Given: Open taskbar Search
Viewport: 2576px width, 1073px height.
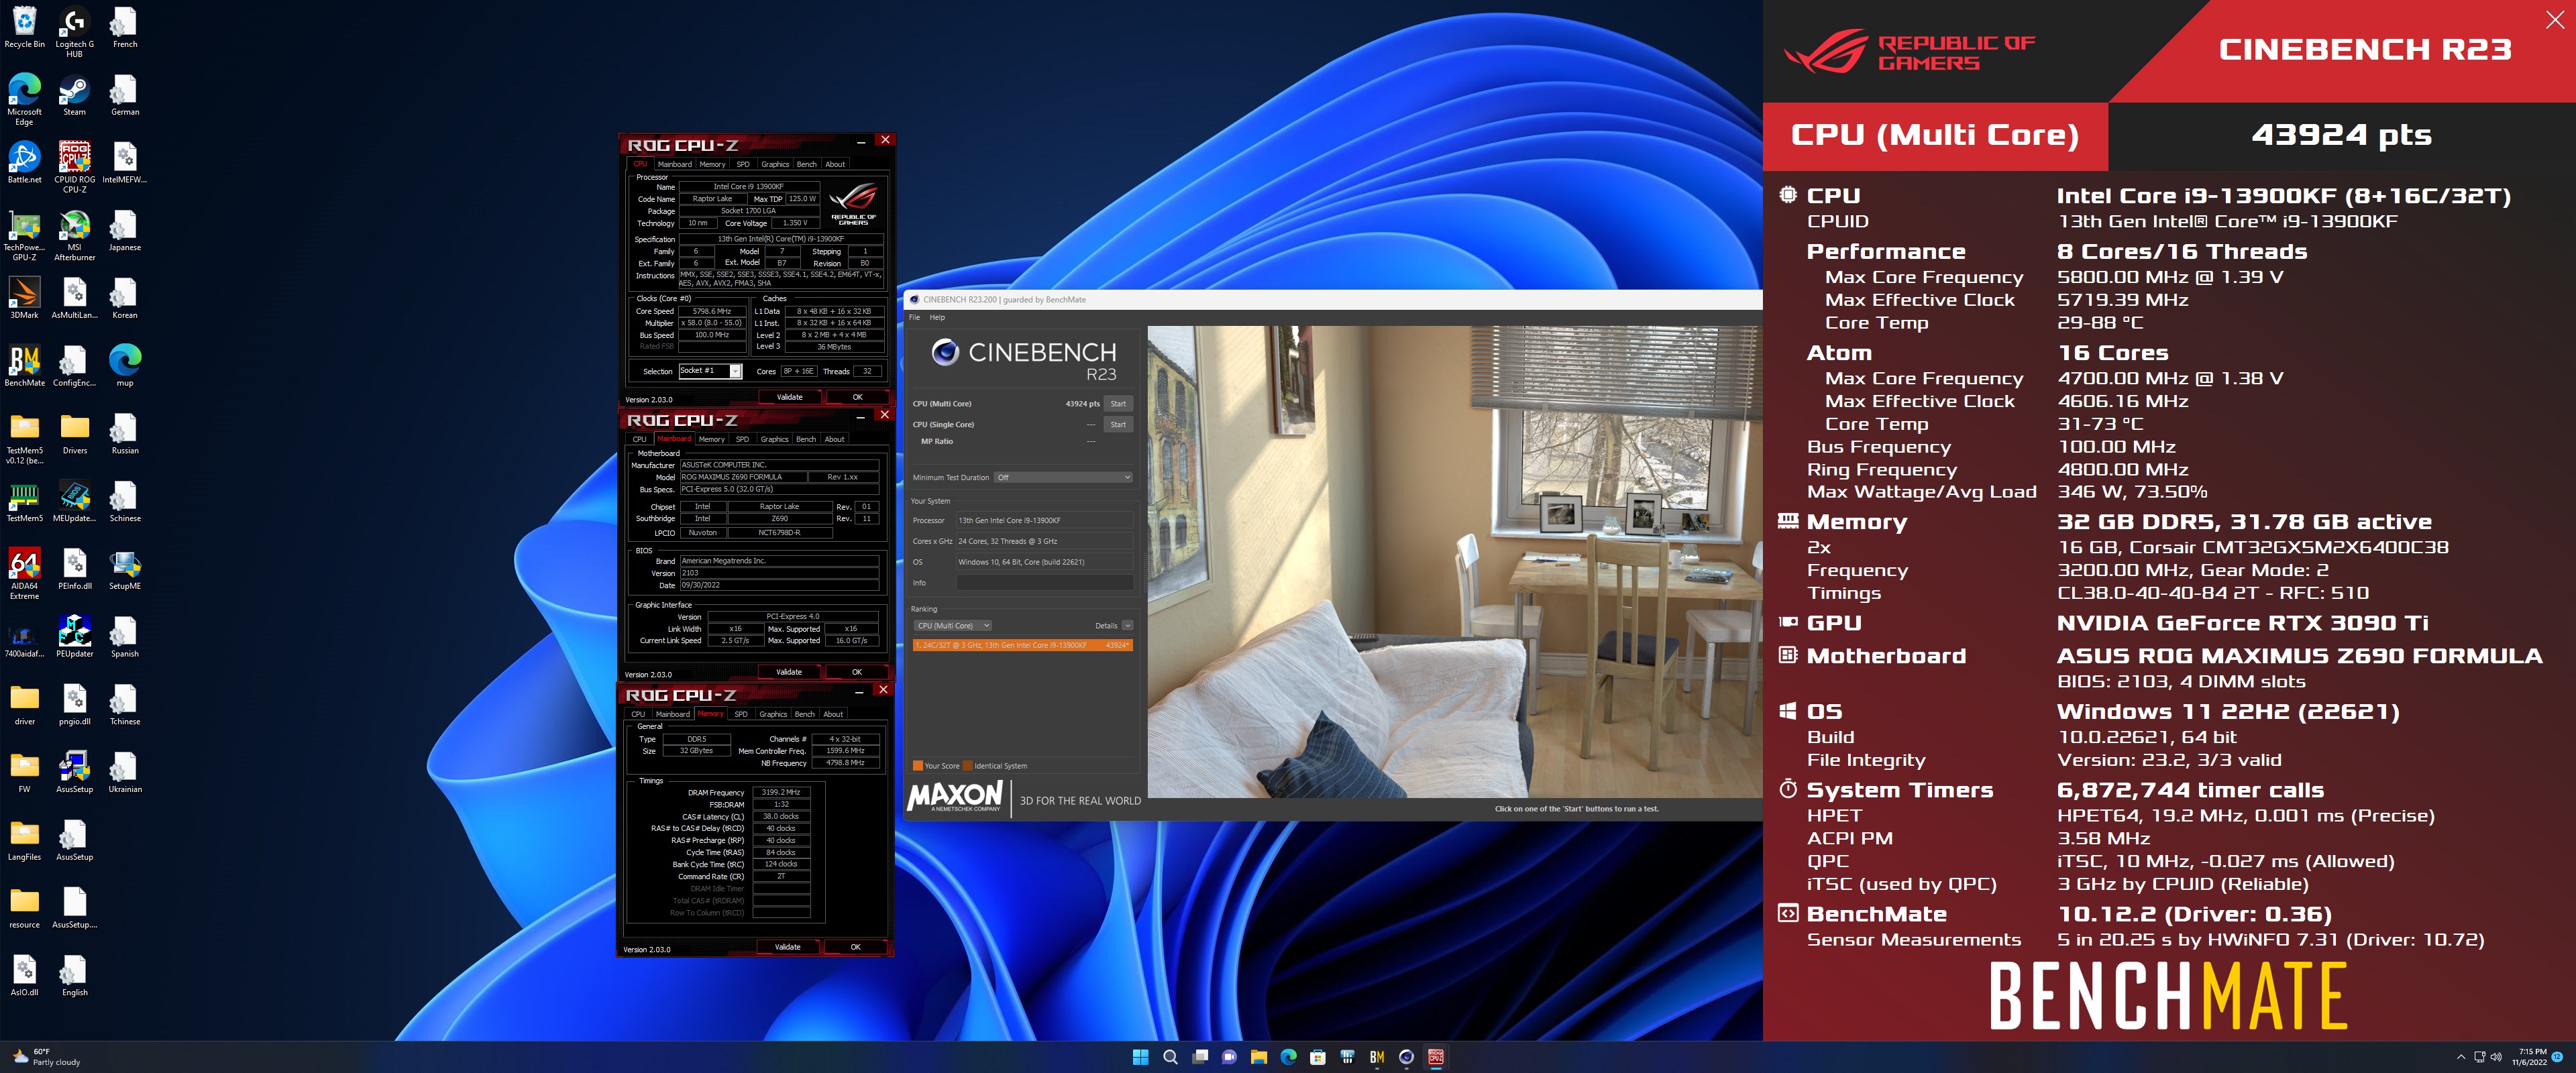Looking at the screenshot, I should click(1170, 1057).
